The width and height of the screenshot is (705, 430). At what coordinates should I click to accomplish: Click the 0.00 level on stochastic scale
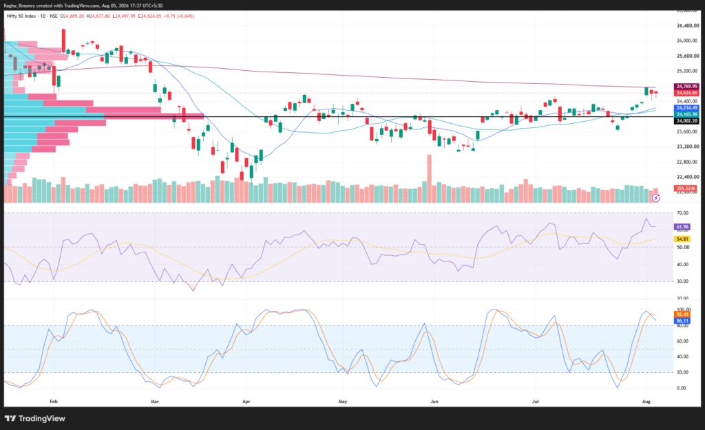682,388
